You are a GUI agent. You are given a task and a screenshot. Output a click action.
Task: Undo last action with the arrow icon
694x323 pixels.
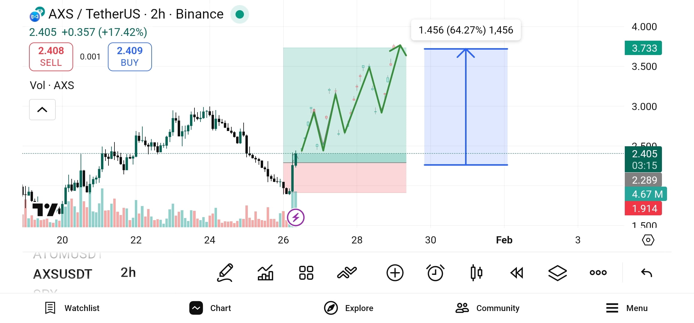[647, 273]
